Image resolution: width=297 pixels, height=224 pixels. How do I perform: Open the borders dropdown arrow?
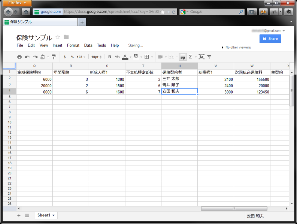(x=152, y=57)
